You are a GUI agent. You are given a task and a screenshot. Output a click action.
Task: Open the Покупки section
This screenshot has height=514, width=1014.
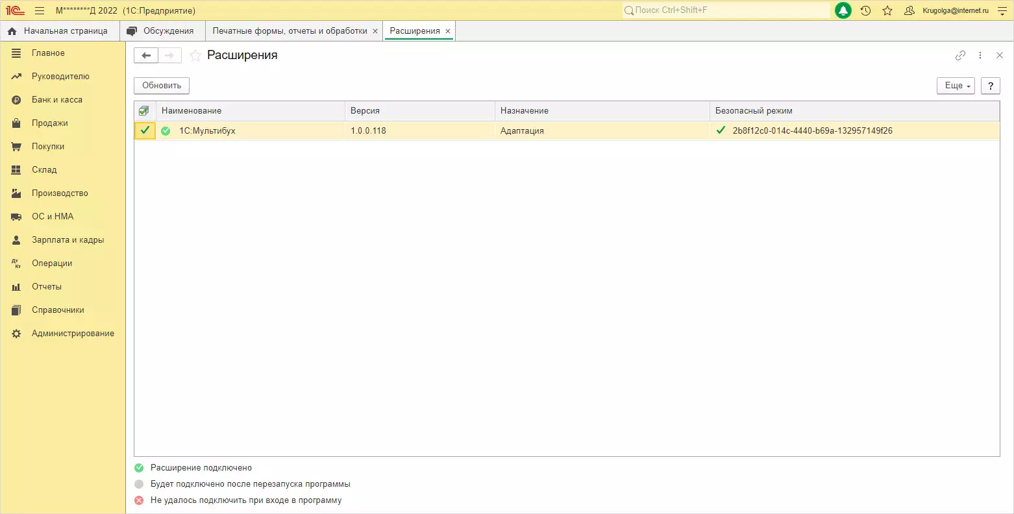click(x=63, y=147)
